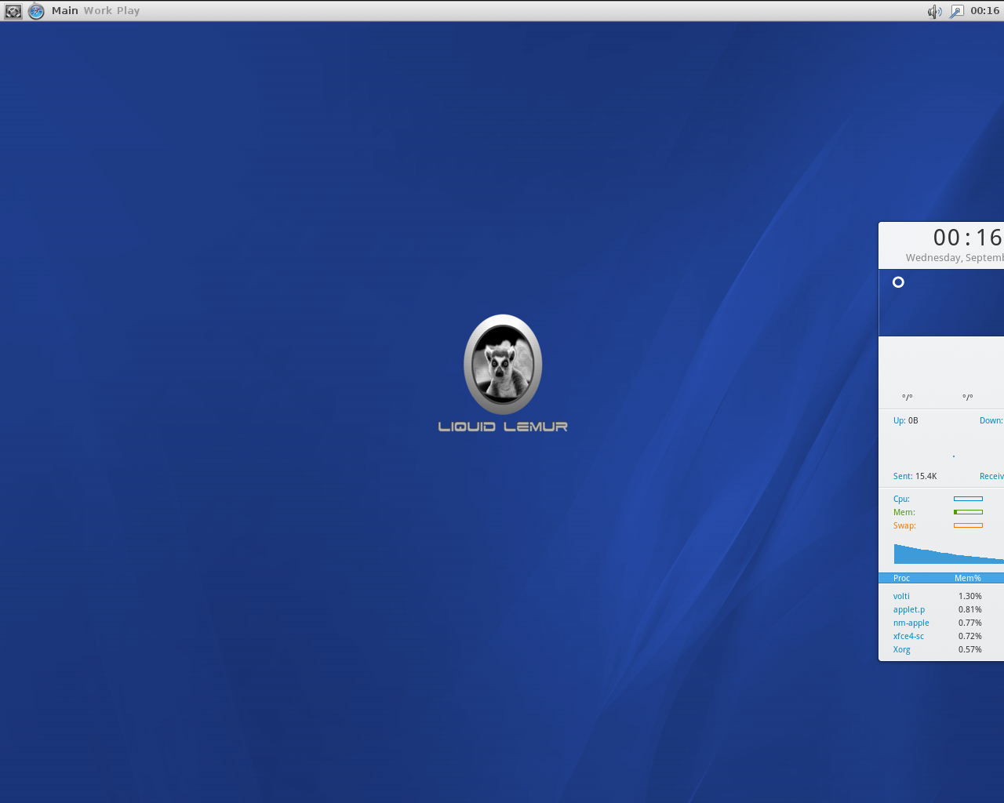Click the large 00:16 time in the widget
1004x803 pixels.
click(x=968, y=238)
